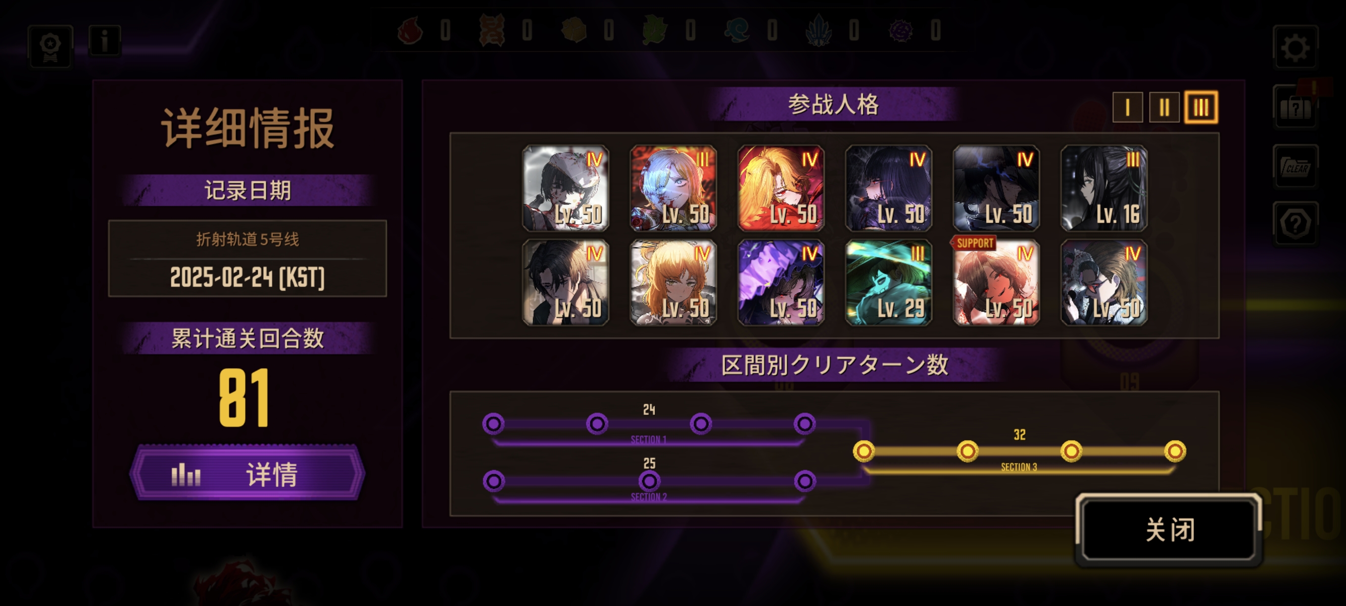Open the info 'i' icon
The width and height of the screenshot is (1346, 606).
click(x=105, y=40)
